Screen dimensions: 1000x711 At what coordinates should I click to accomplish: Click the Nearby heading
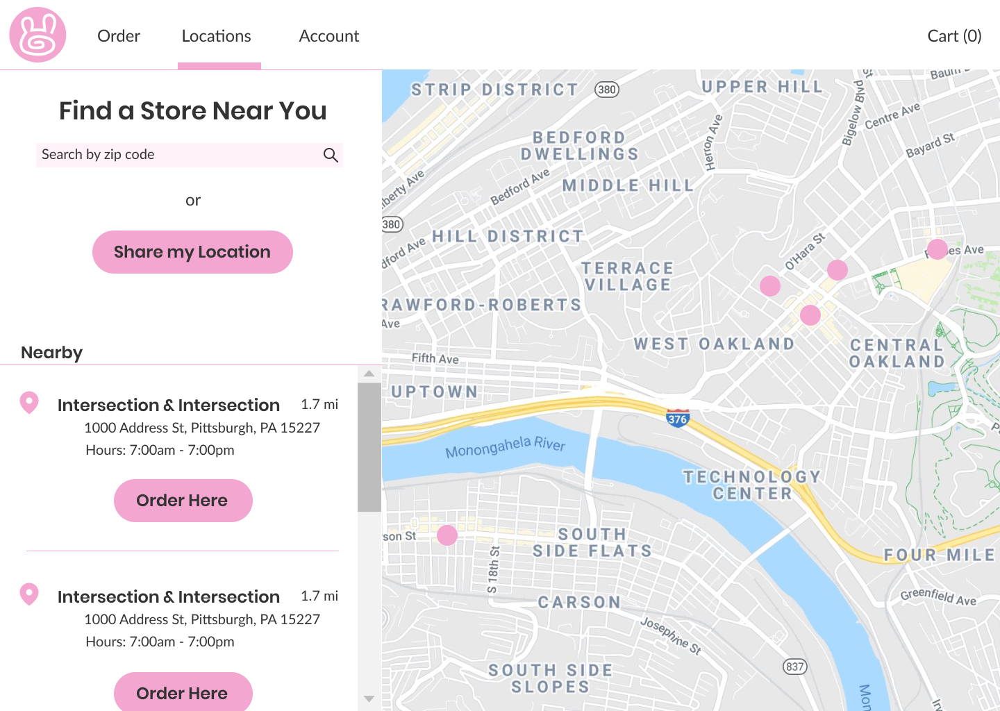click(x=52, y=353)
